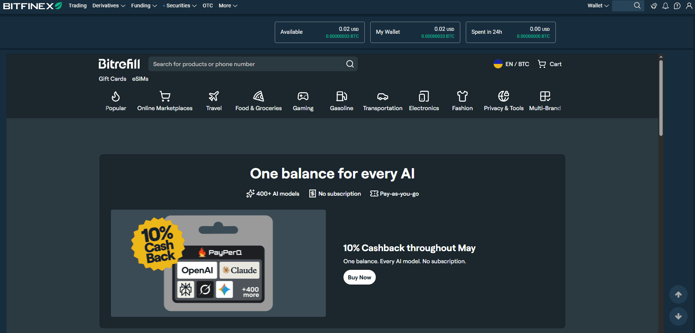This screenshot has height=333, width=695.
Task: Expand the Securities dropdown
Action: click(x=180, y=6)
